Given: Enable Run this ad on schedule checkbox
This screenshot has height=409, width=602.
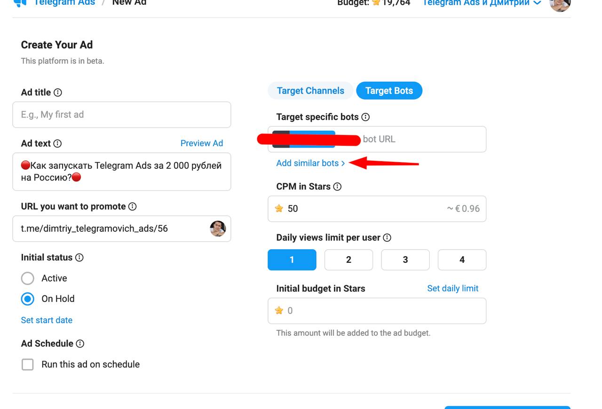Looking at the screenshot, I should click(x=28, y=364).
